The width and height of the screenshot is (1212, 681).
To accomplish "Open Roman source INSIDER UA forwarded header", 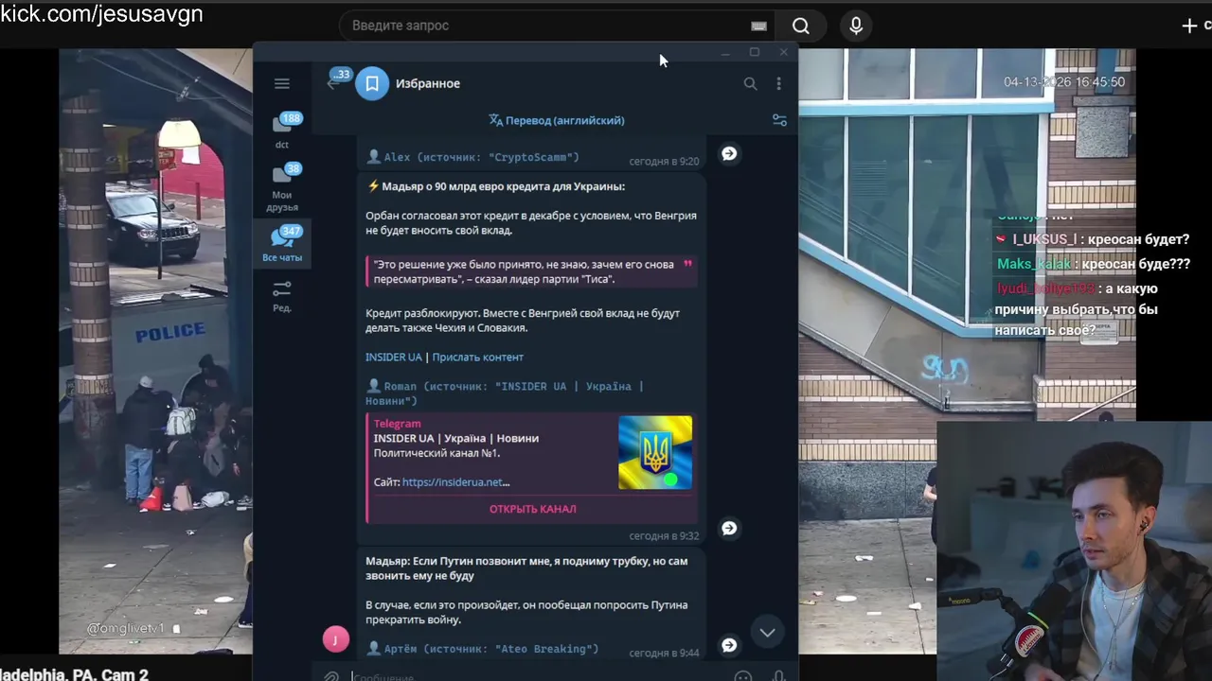I will pos(505,393).
